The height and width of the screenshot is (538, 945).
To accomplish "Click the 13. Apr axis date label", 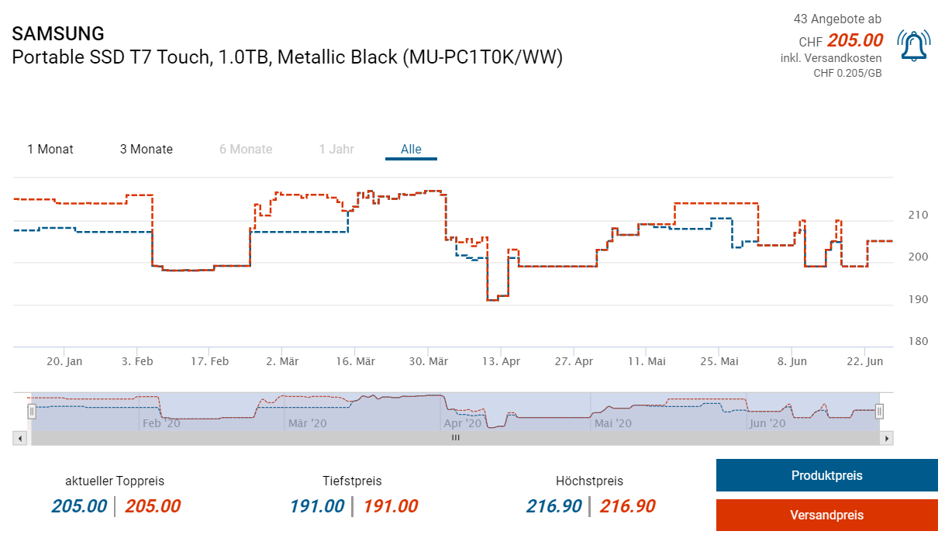I will point(501,361).
